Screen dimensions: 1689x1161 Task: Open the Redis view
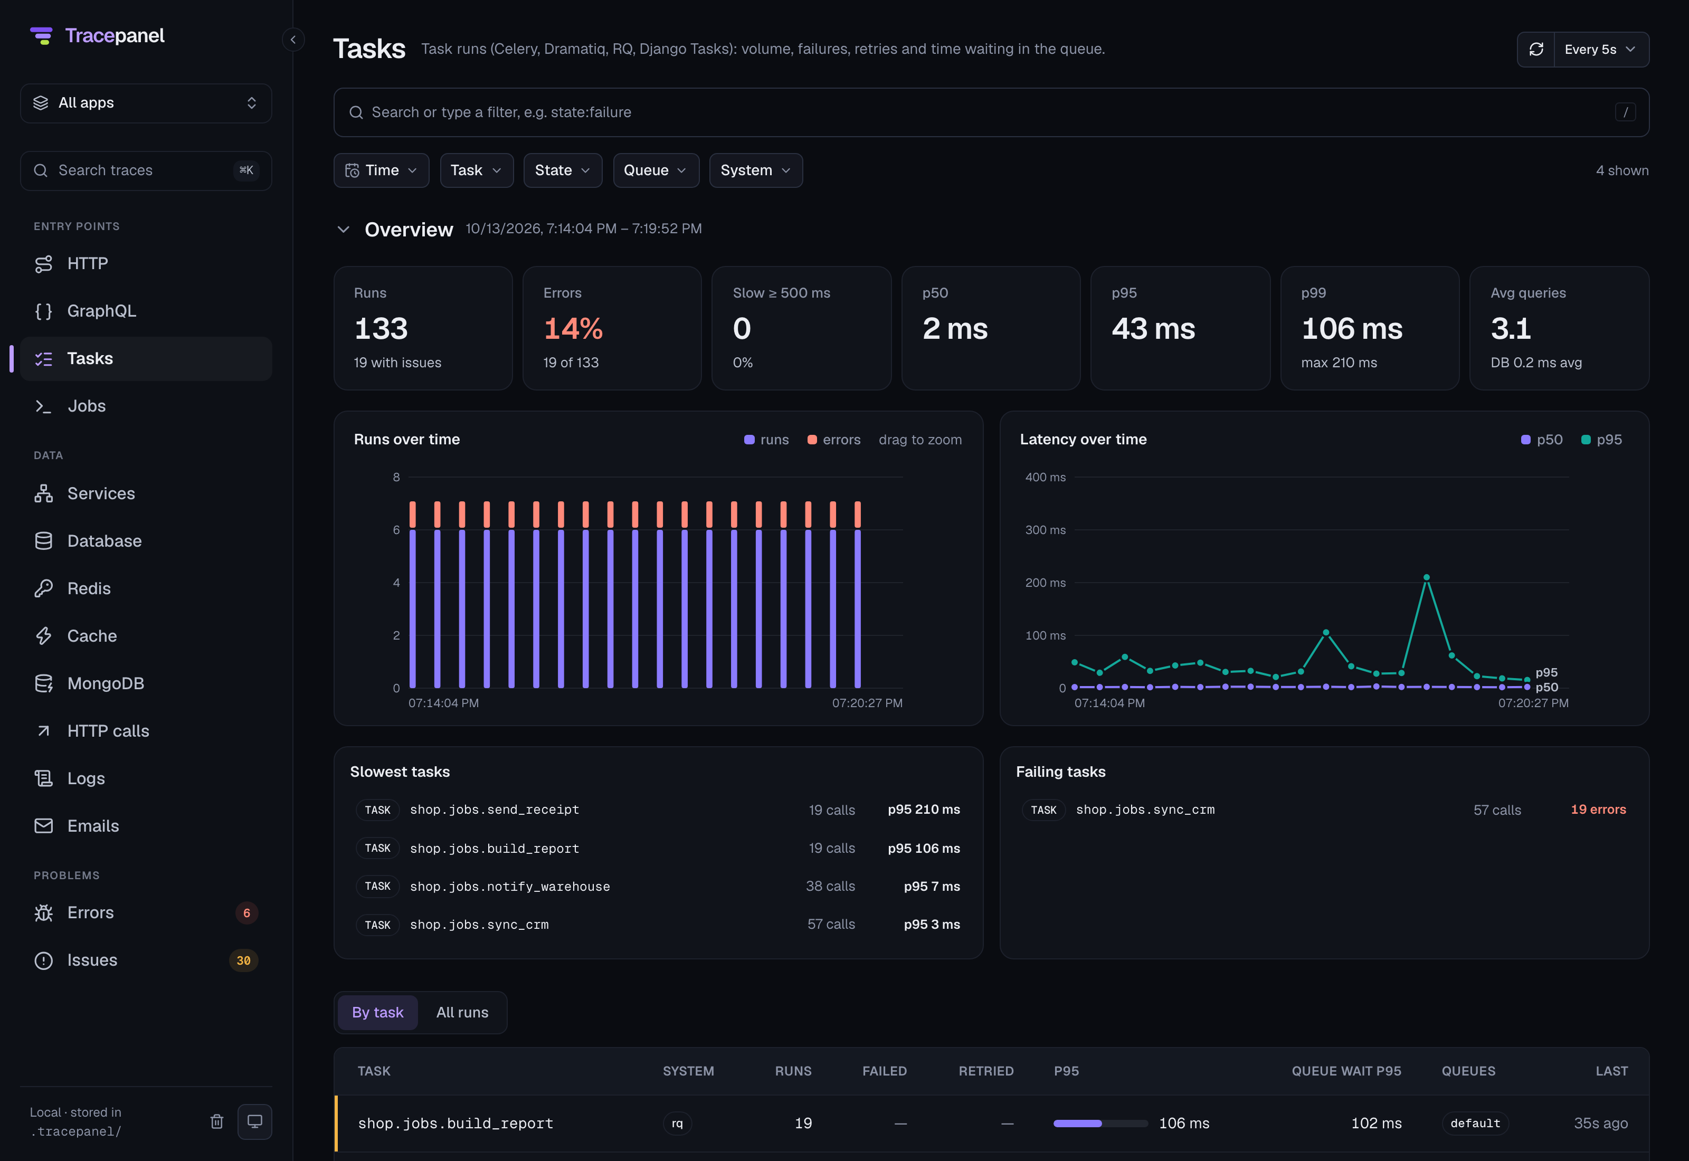146,588
